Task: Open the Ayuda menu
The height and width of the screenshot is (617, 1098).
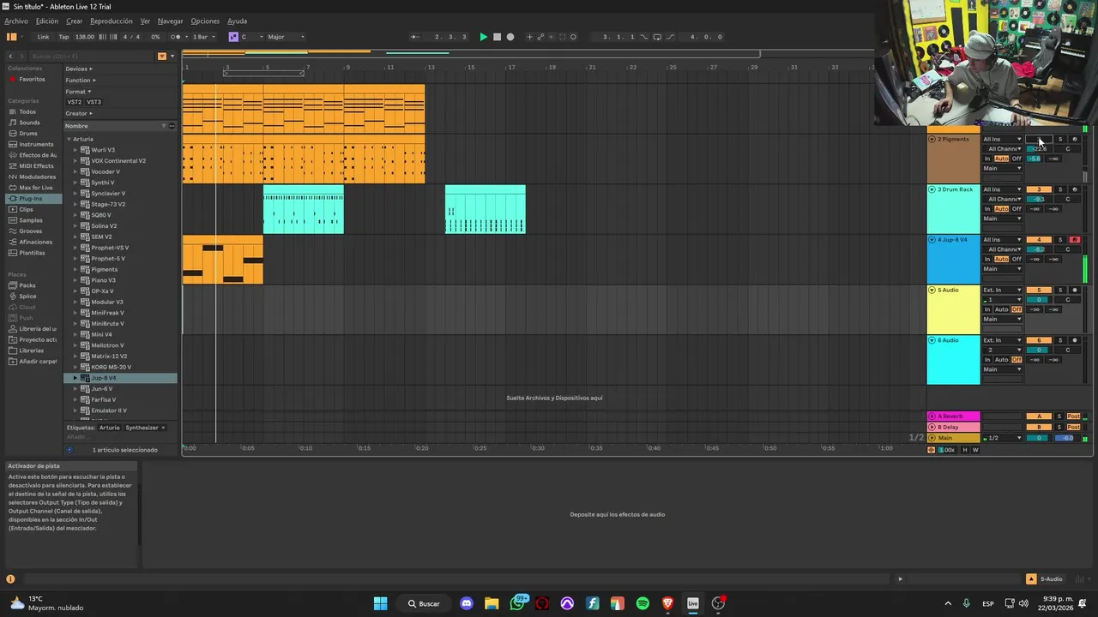Action: pos(237,21)
